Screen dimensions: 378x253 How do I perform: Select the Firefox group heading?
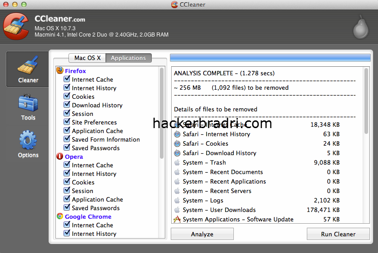point(75,71)
